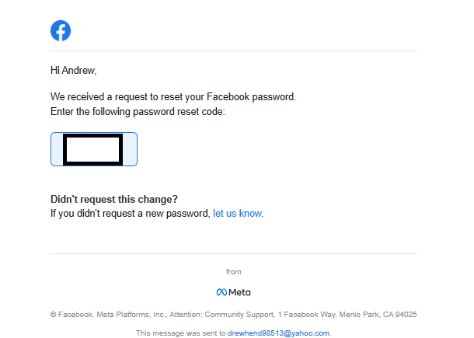Viewport: 474px width, 338px height.
Task: Click "Menlo Park, CA 94025" in footer
Action: 378,315
